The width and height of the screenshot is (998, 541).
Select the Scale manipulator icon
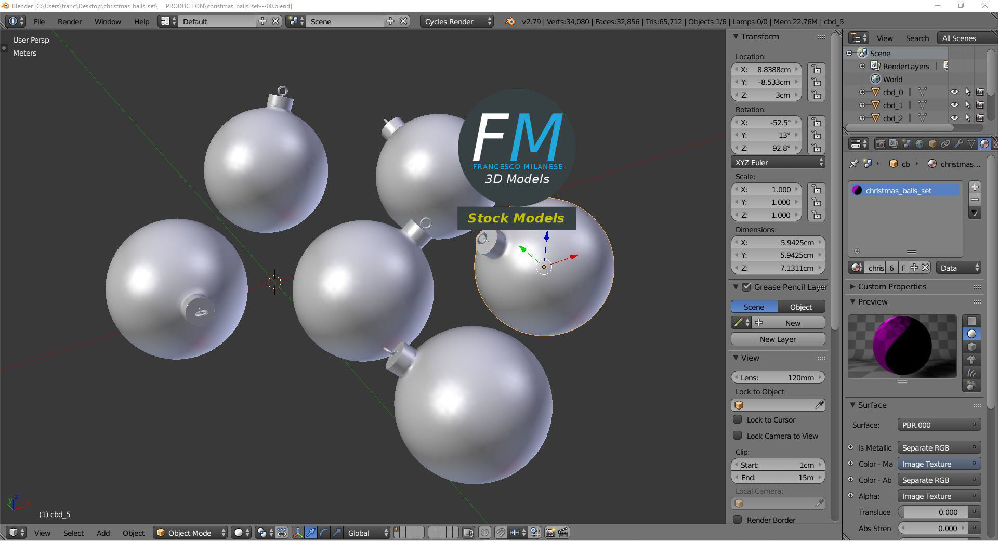pyautogui.click(x=337, y=533)
